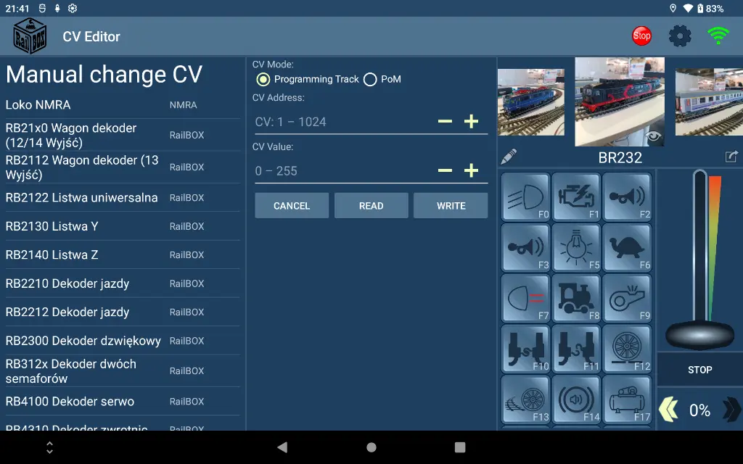Toggle eye icon on locomotive photo
The width and height of the screenshot is (743, 464).
point(654,135)
